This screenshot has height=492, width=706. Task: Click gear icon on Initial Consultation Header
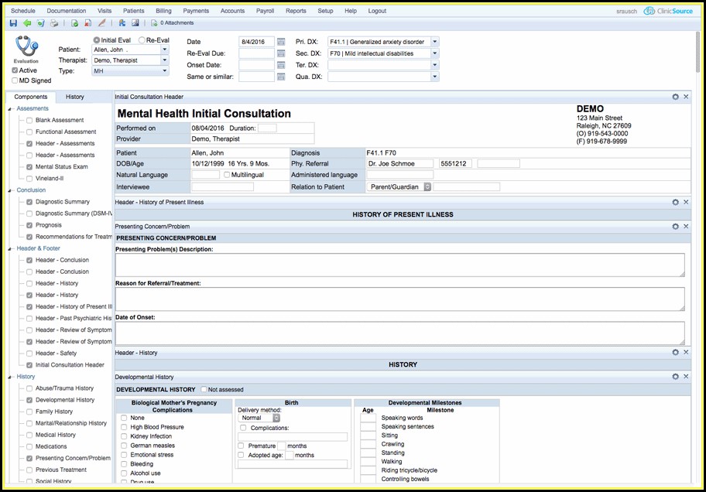tap(676, 97)
